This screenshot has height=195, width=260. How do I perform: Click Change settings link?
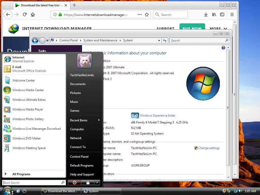coord(209,148)
